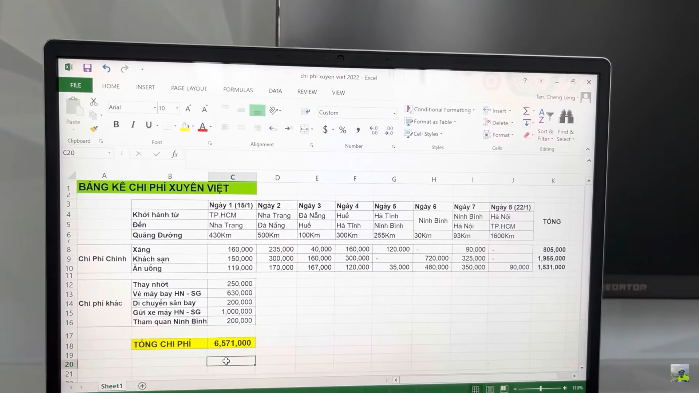The image size is (699, 393).
Task: Toggle Bold formatting
Action: click(116, 124)
